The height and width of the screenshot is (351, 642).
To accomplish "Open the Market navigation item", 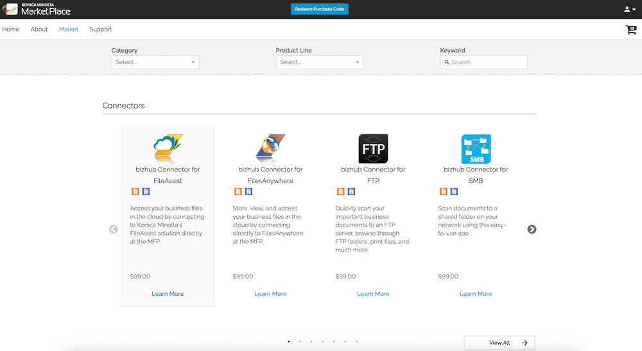I will pos(69,30).
